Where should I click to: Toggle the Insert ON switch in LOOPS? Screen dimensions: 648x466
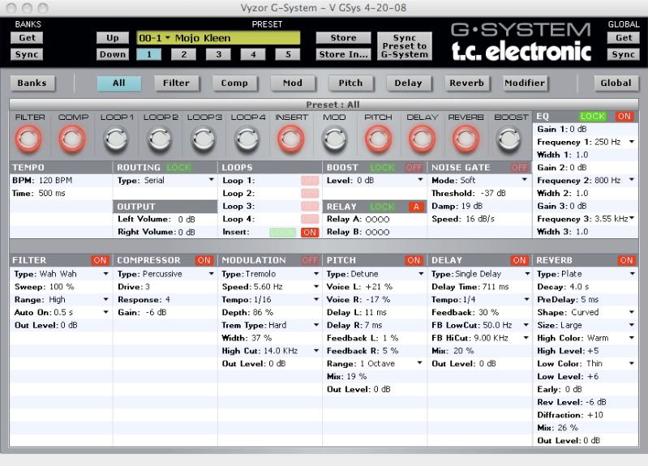coord(310,232)
